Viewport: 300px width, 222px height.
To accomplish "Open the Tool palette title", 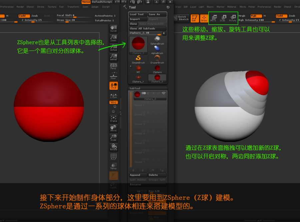I will click(x=132, y=7).
